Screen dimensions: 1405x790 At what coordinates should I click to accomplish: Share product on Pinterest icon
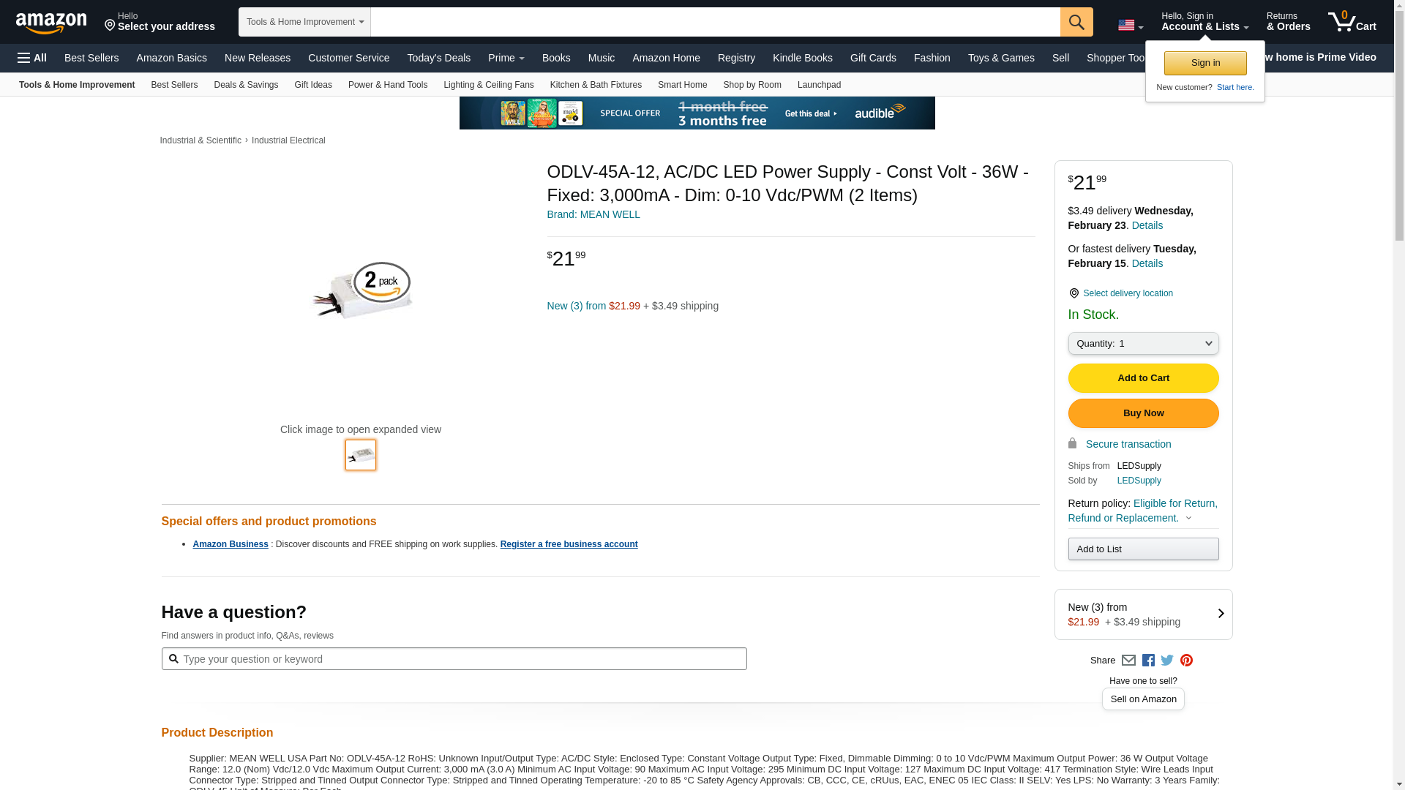click(x=1186, y=661)
